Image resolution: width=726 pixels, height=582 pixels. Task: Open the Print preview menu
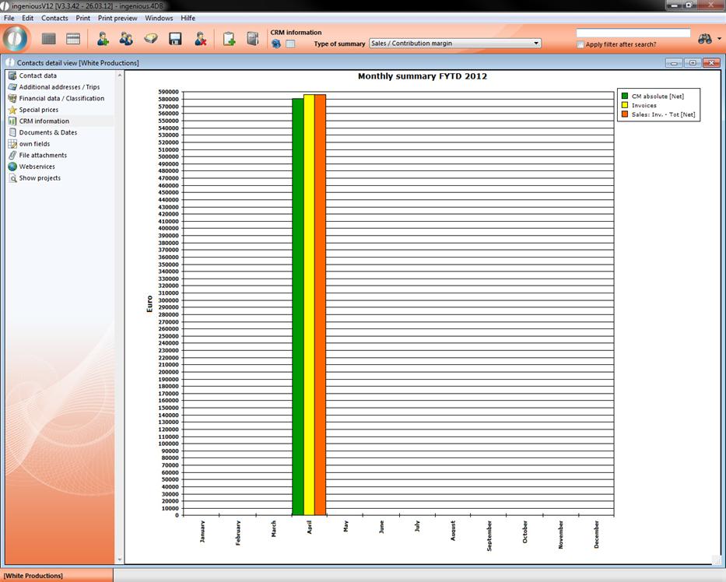tap(117, 18)
